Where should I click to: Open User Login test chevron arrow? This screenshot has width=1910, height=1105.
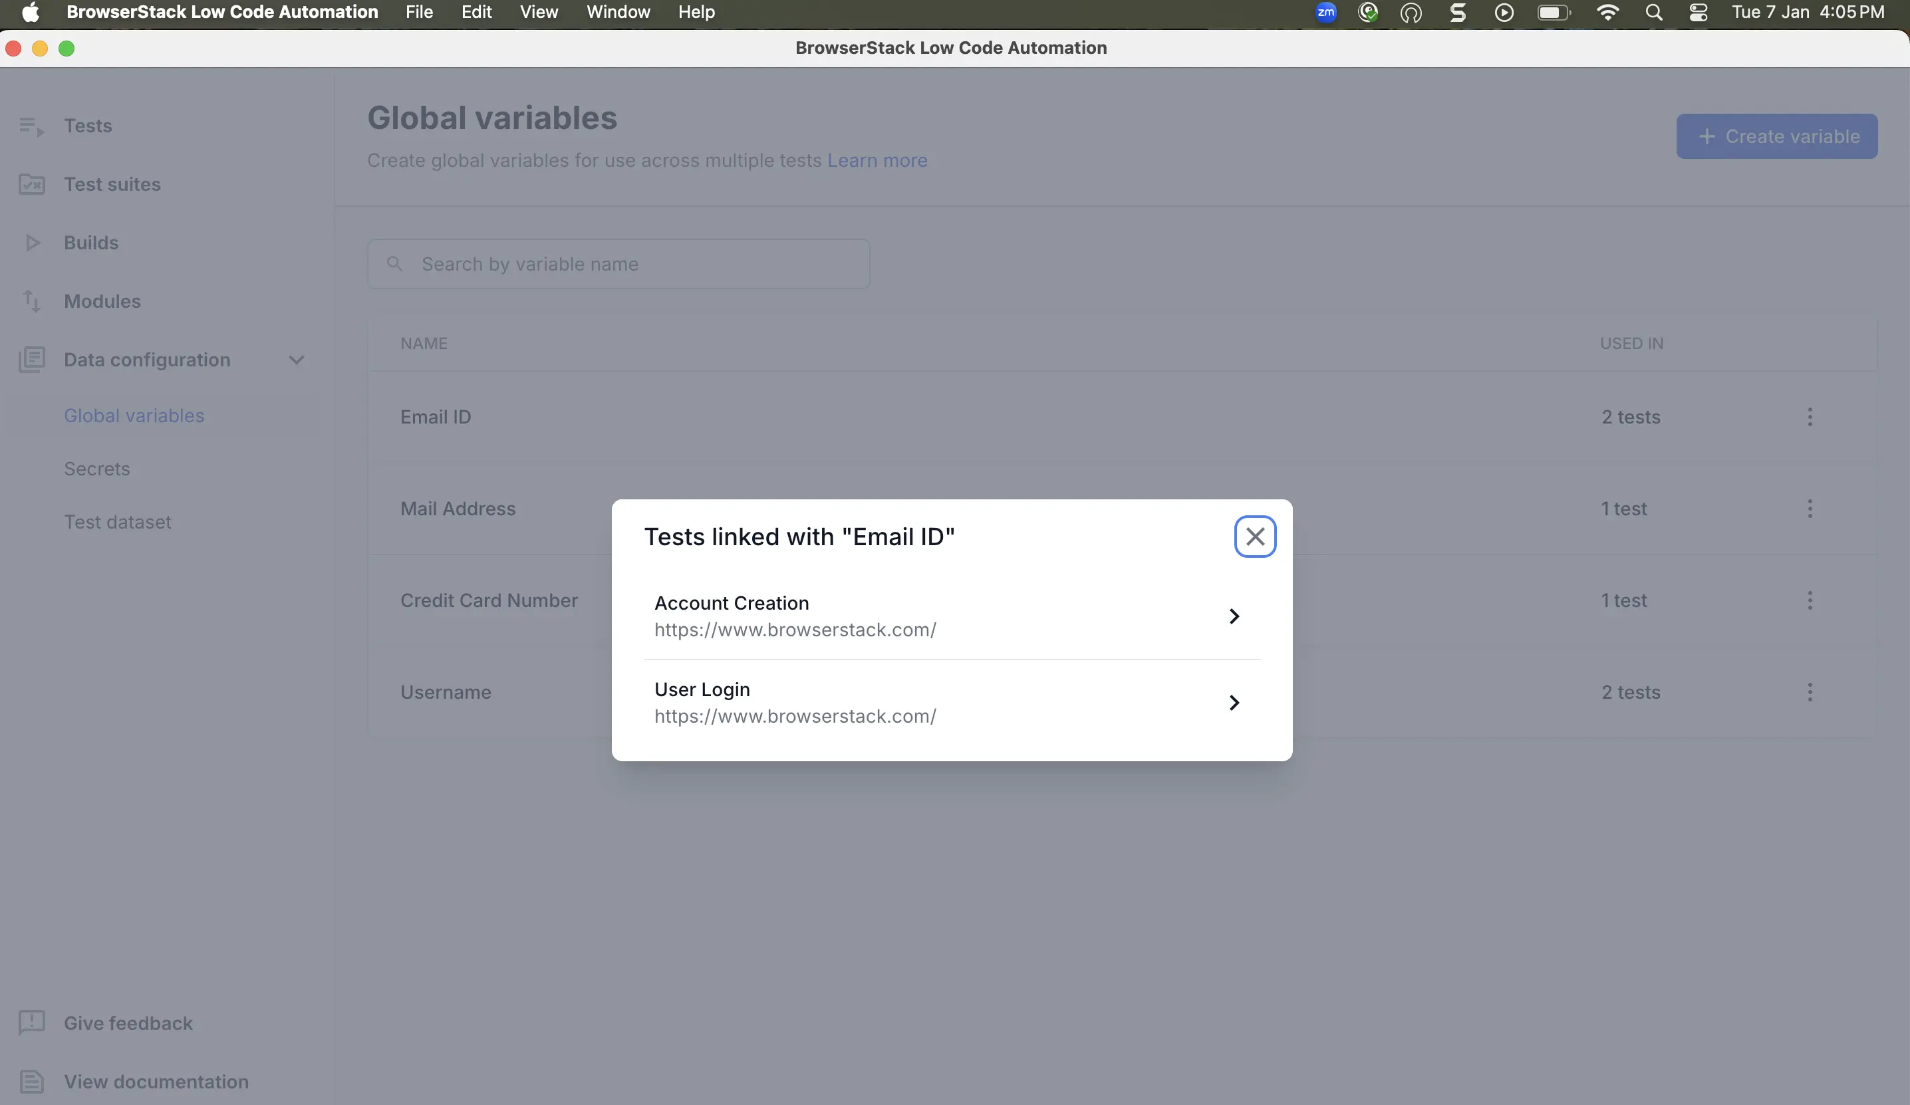click(1234, 703)
